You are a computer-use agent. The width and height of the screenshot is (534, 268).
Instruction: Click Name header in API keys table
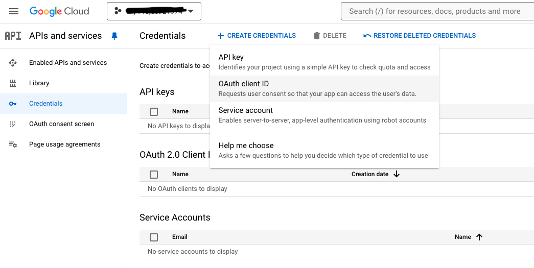(x=180, y=111)
